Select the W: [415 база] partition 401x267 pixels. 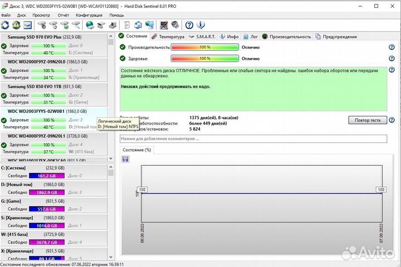(53, 239)
